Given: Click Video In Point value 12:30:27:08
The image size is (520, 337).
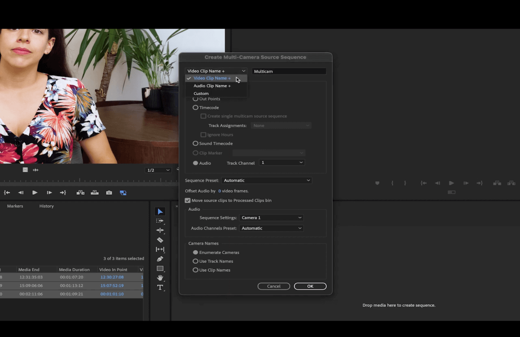Looking at the screenshot, I should [112, 277].
